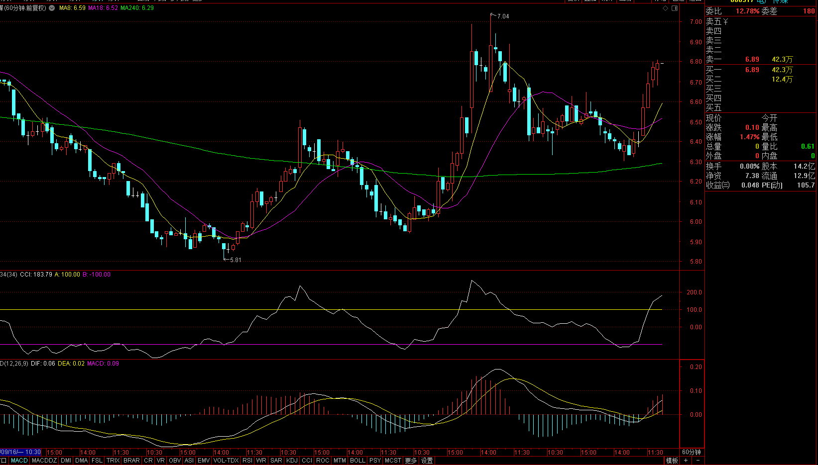Open the 更多 more indicators tab
Image resolution: width=818 pixels, height=465 pixels.
[x=411, y=461]
